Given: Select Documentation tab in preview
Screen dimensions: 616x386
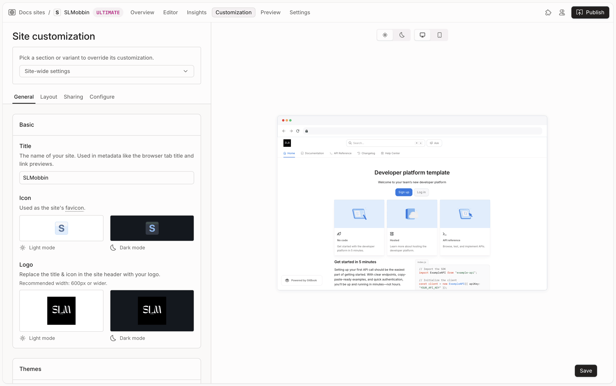Looking at the screenshot, I should pos(312,153).
